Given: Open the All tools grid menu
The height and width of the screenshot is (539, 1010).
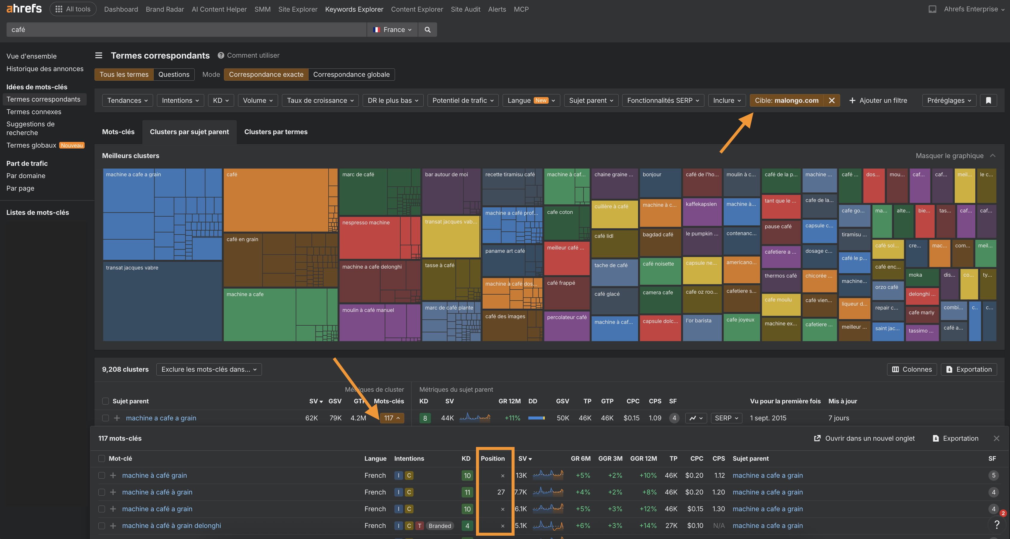Looking at the screenshot, I should coord(73,9).
